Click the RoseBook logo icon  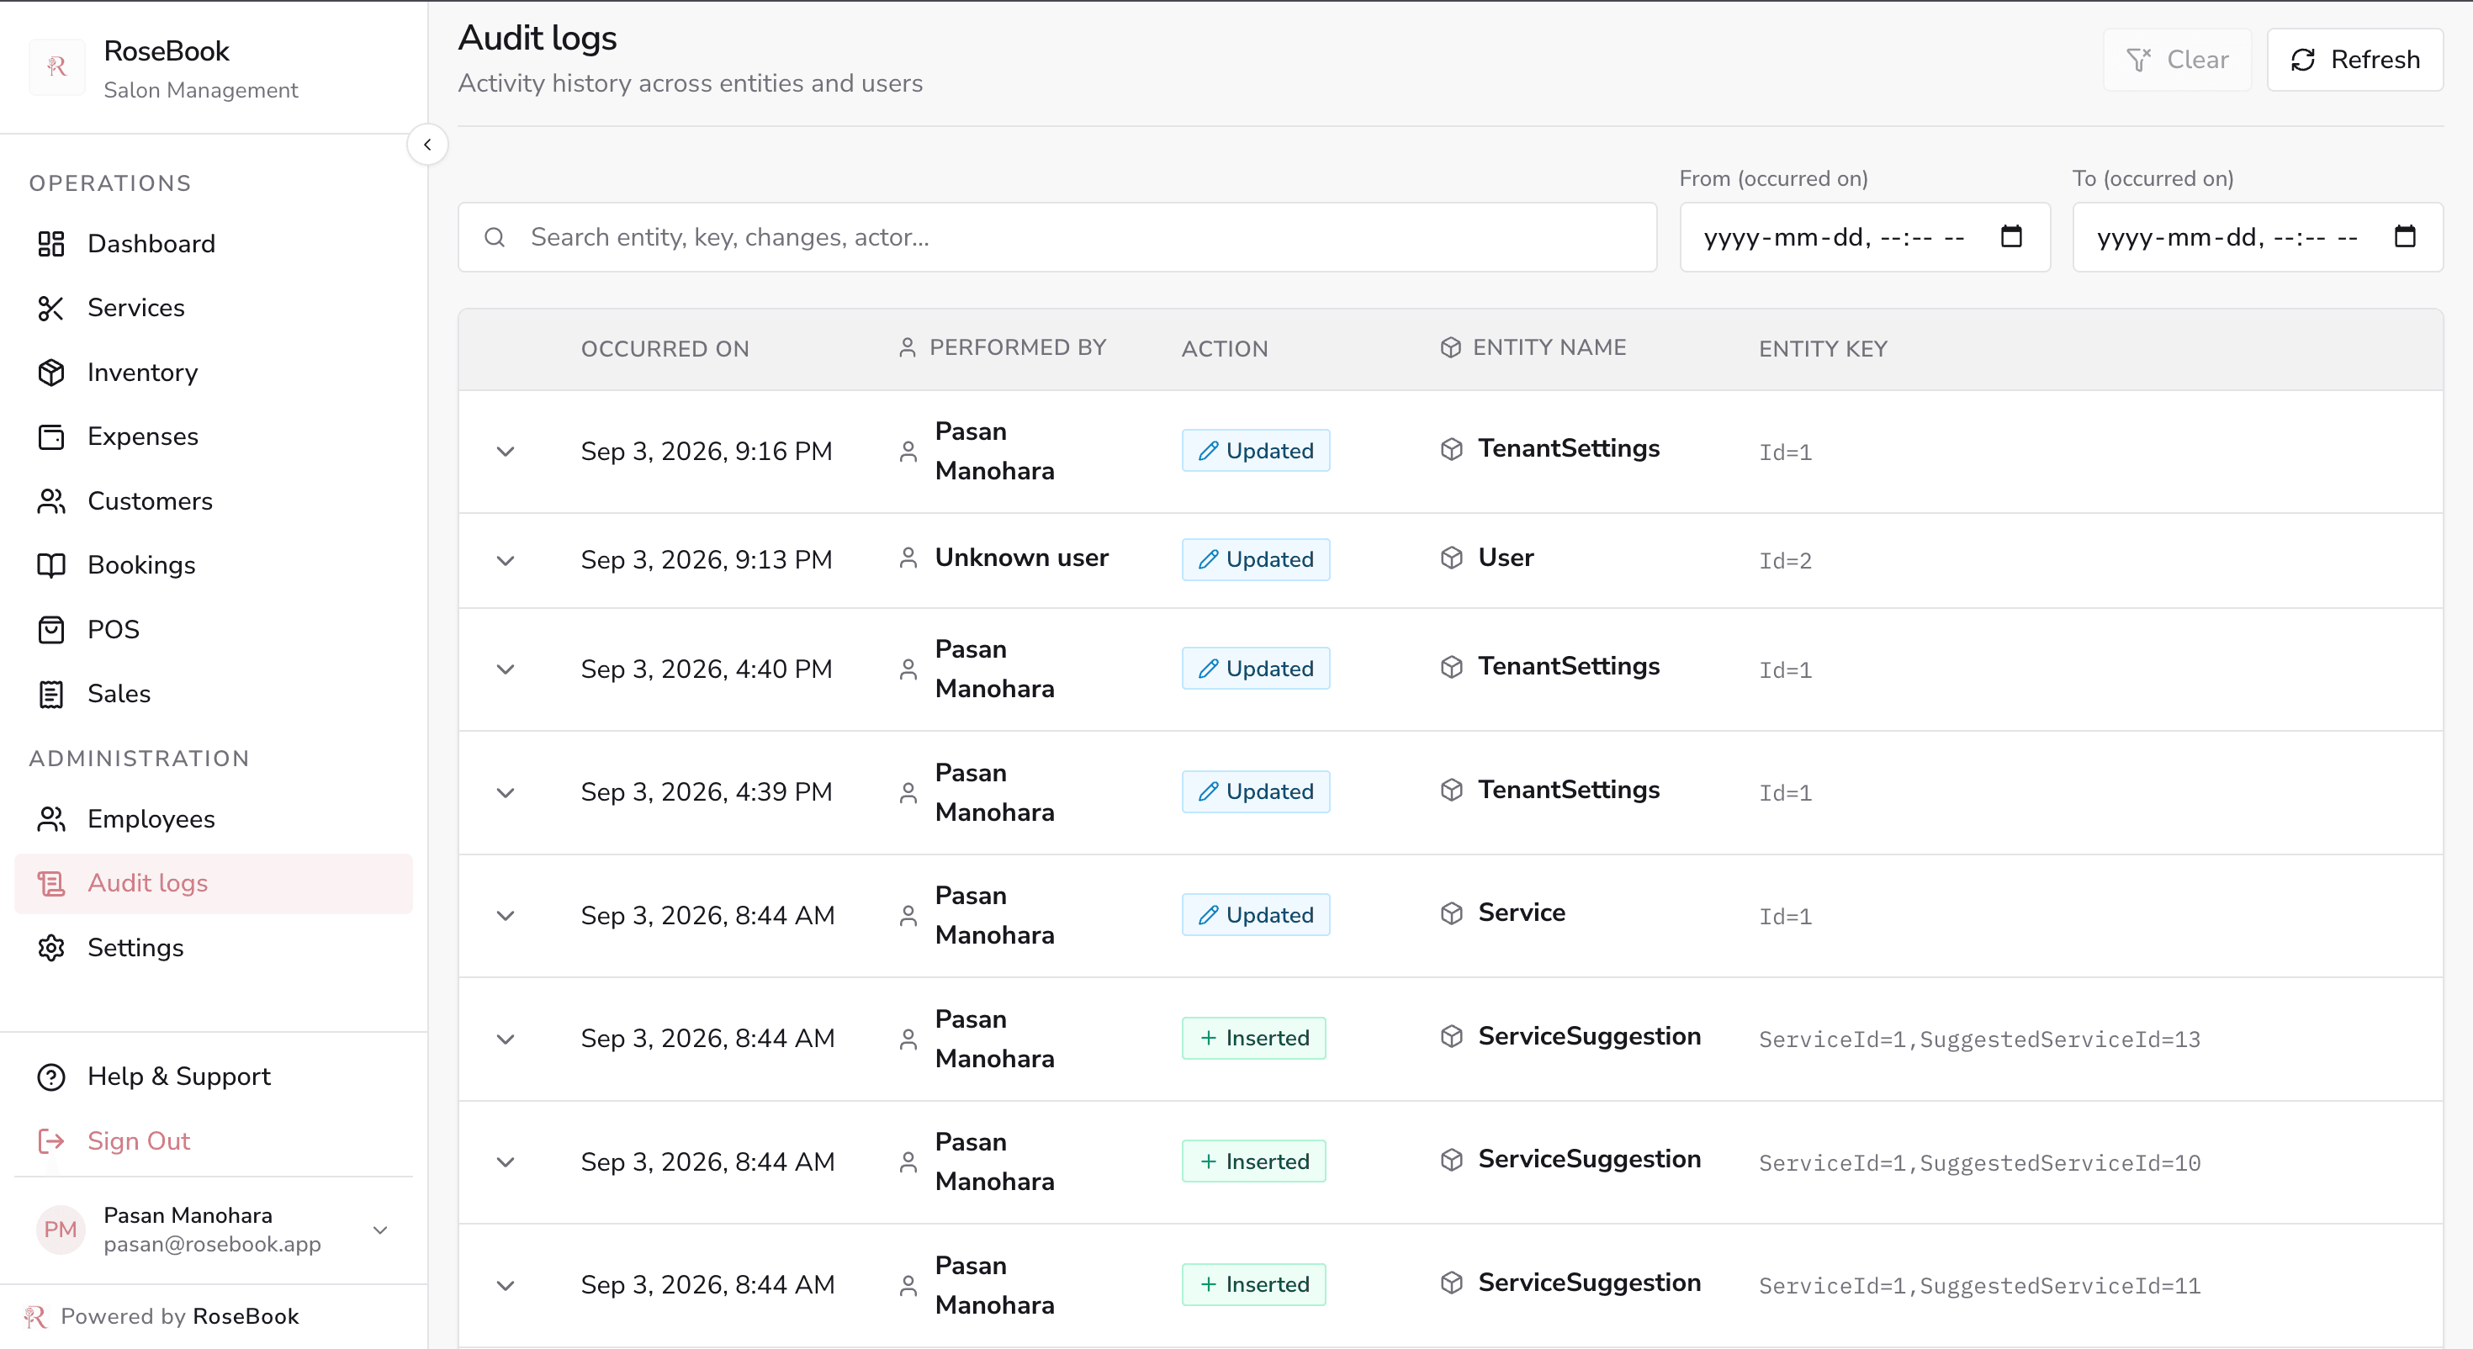pos(56,67)
